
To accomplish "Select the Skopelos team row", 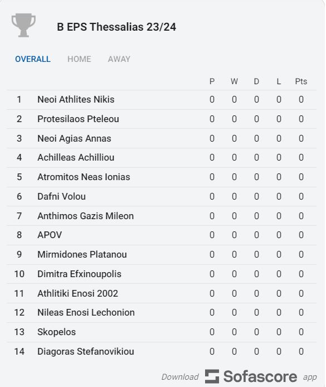I will (x=162, y=332).
